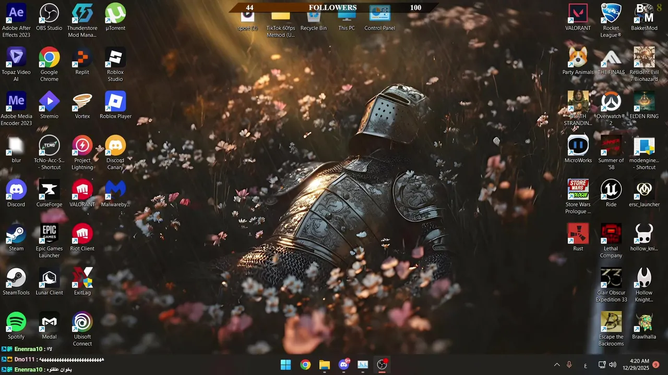Select THE FINALS desktop icon
Image resolution: width=668 pixels, height=375 pixels.
tap(611, 61)
